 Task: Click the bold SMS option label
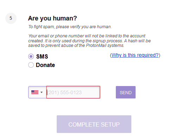point(42,56)
